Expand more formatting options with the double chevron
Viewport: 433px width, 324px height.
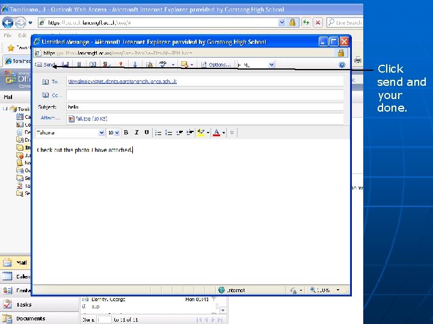(x=232, y=133)
